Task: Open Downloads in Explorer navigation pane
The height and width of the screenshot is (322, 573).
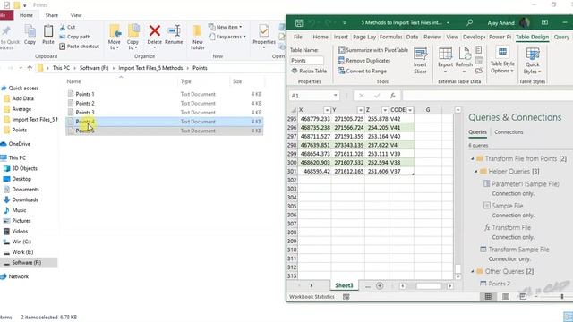Action: coord(25,199)
